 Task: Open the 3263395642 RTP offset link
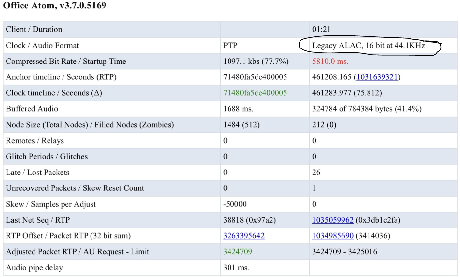pos(244,236)
